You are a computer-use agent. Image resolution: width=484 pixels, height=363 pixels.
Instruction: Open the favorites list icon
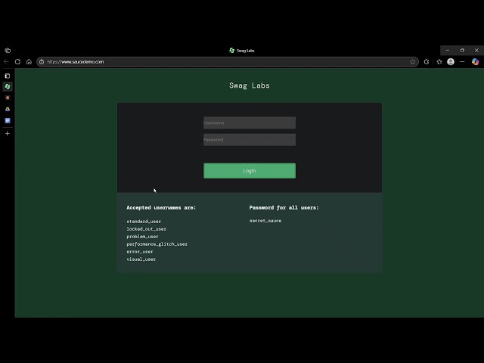(x=439, y=62)
